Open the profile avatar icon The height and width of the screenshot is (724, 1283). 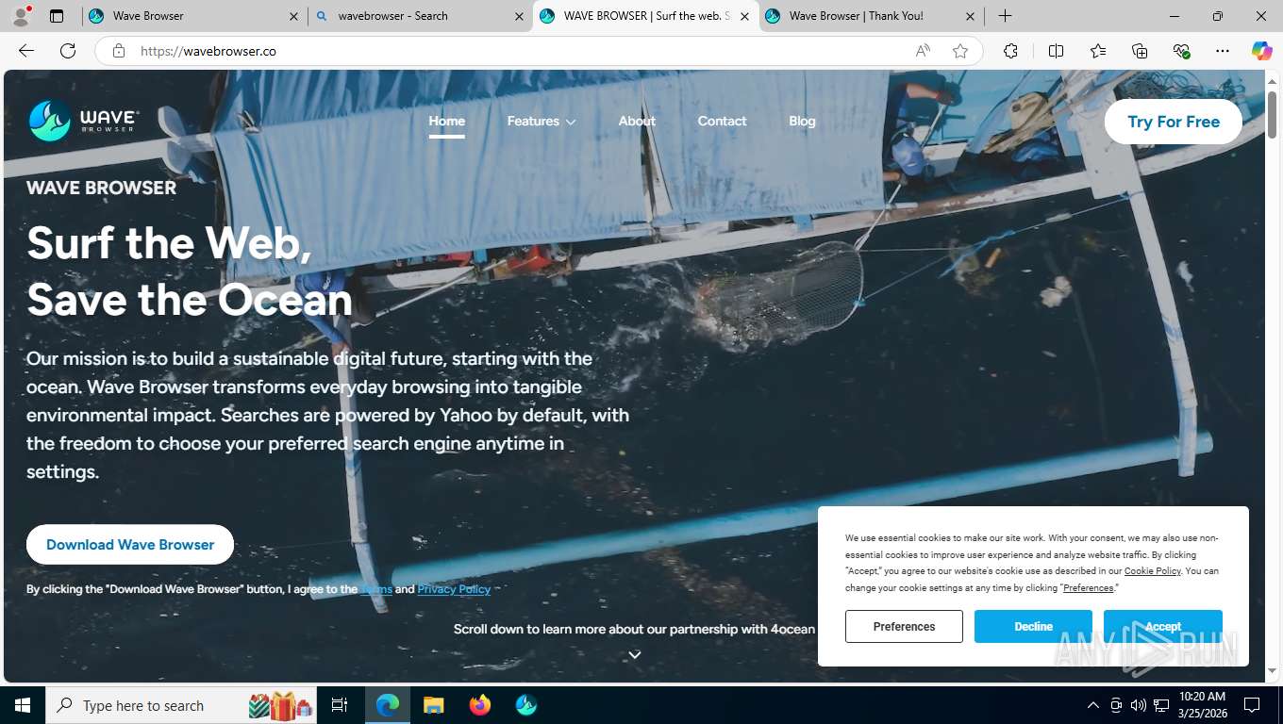(21, 16)
